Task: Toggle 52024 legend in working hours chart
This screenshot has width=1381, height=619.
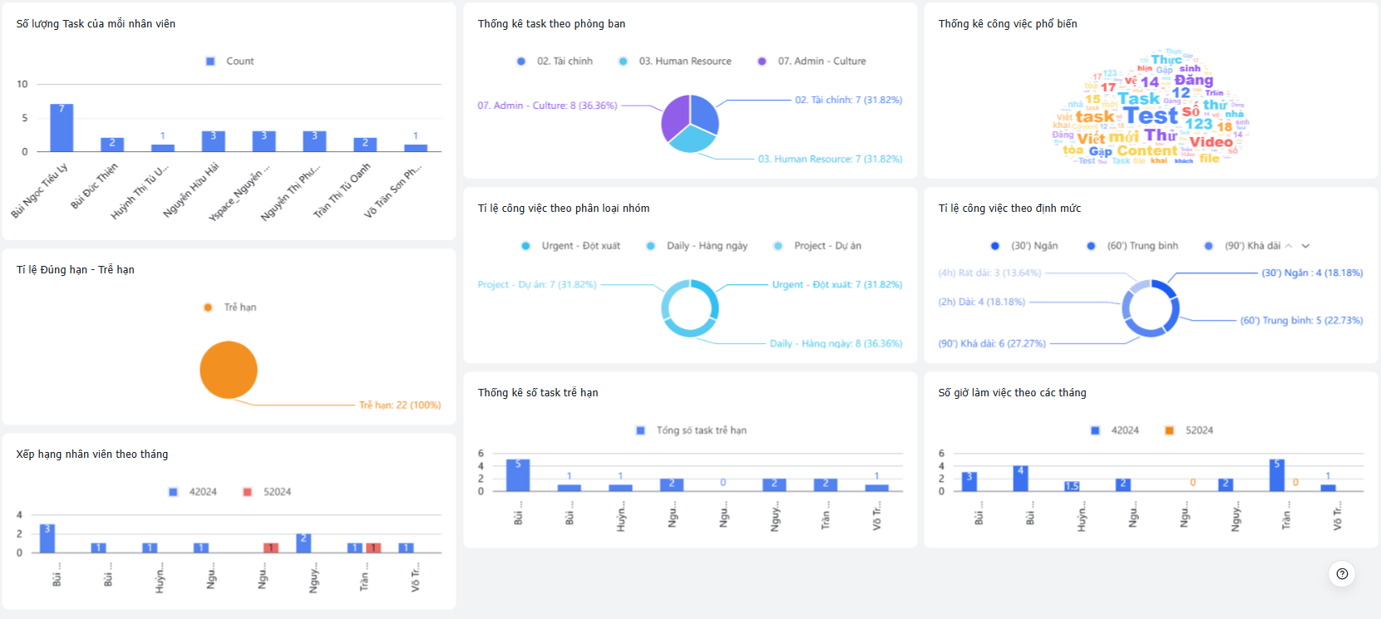Action: [x=1189, y=430]
